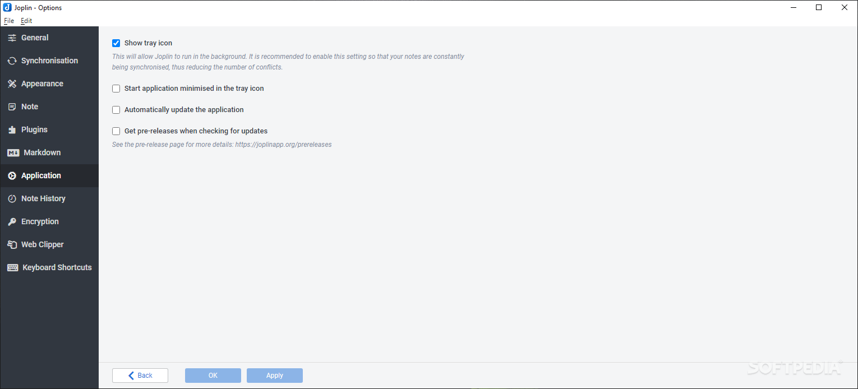
Task: Enable Get pre-releases when checking updates
Action: [116, 131]
